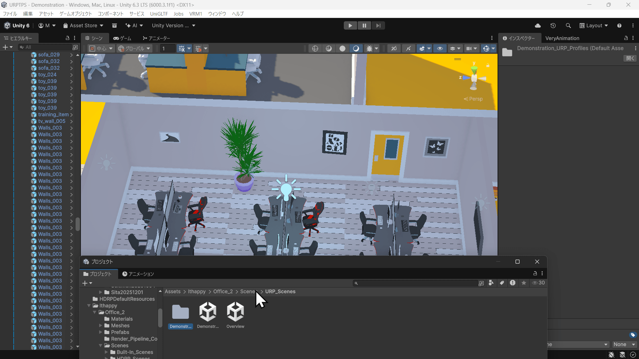Open the Asset Store dropdown
Image resolution: width=639 pixels, height=359 pixels.
point(83,26)
